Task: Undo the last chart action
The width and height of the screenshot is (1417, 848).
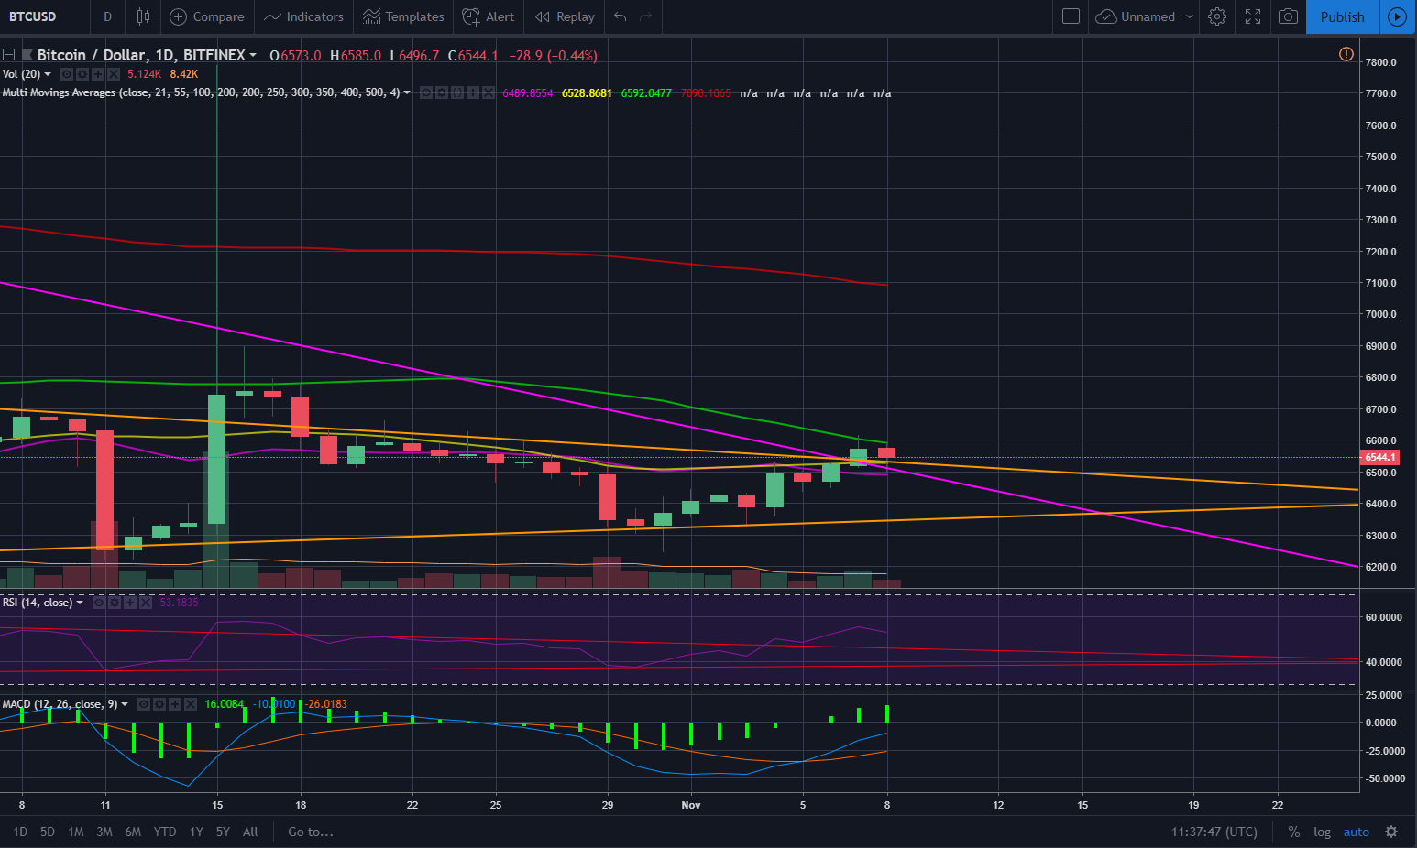Action: pyautogui.click(x=621, y=16)
